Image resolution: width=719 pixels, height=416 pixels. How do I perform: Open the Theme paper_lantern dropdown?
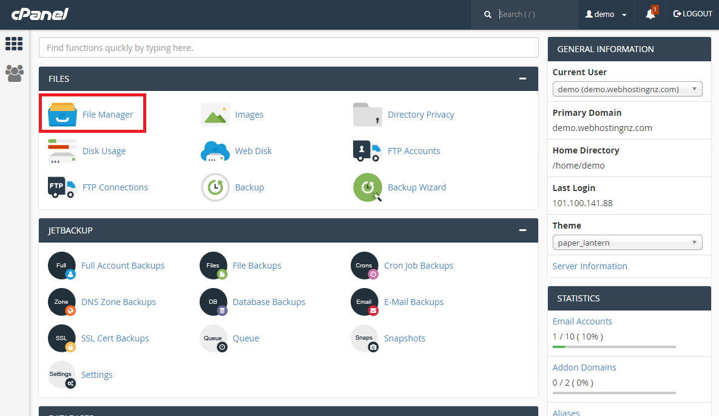point(627,243)
